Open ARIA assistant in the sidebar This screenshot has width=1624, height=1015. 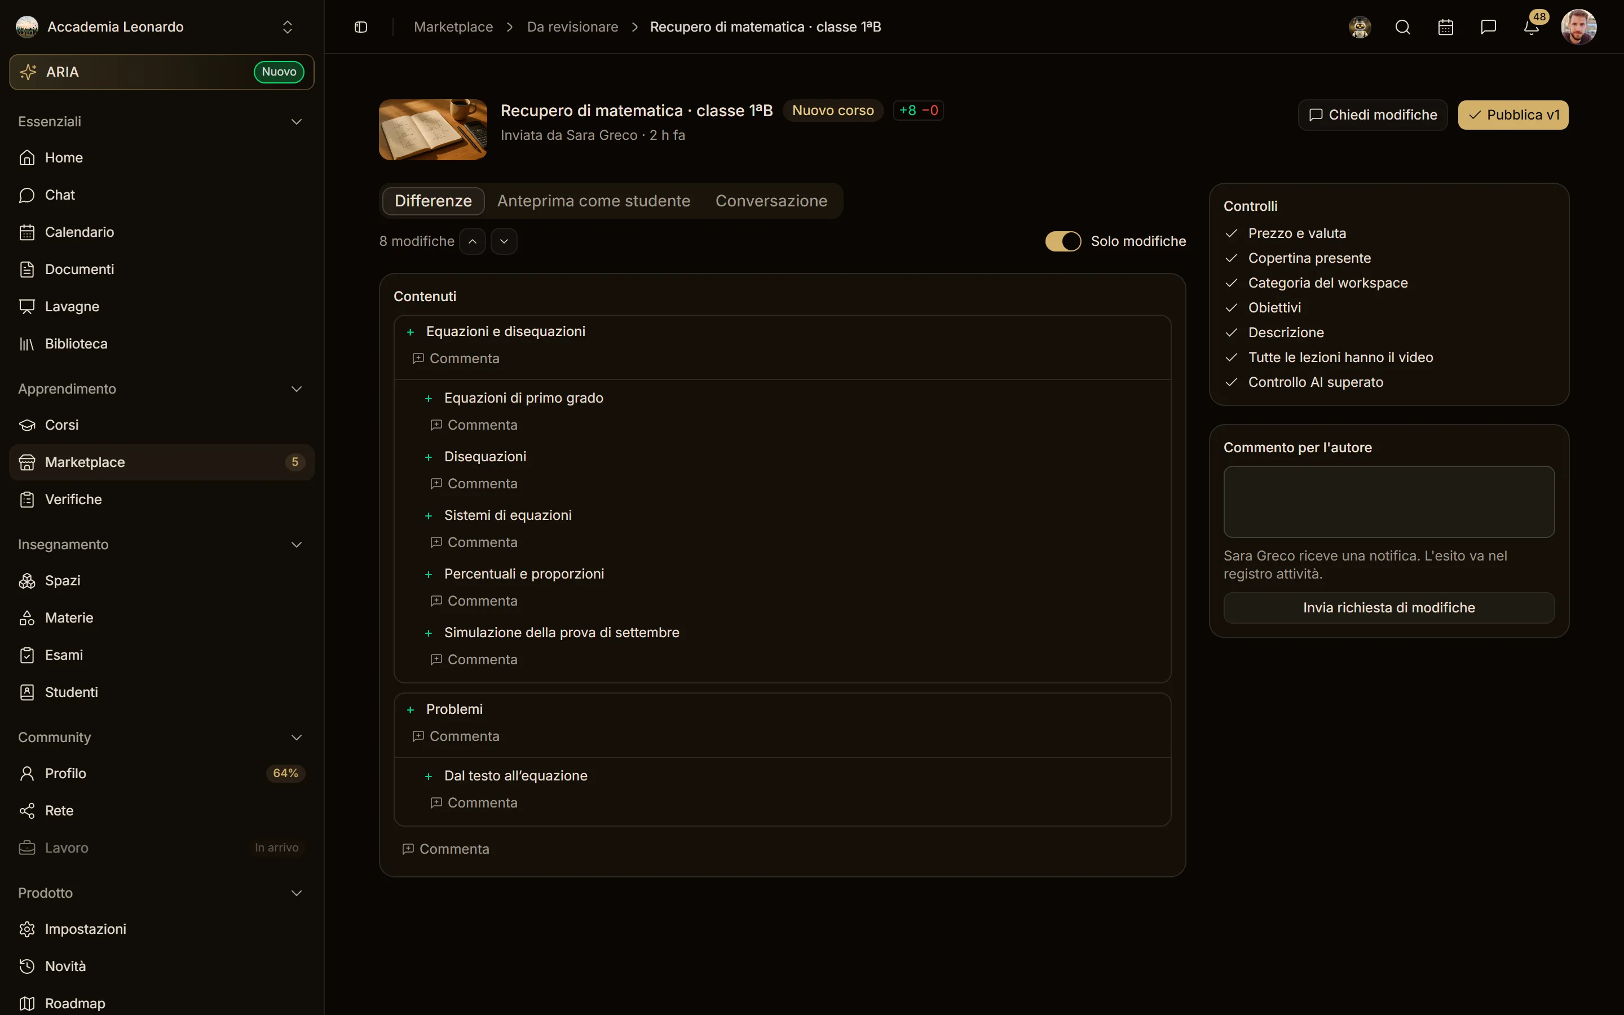coord(162,72)
